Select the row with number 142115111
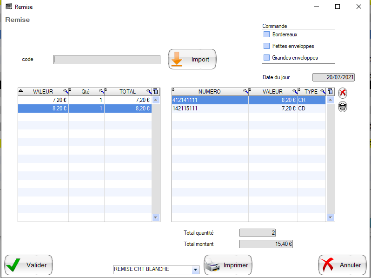This screenshot has width=371, height=278. [209, 108]
